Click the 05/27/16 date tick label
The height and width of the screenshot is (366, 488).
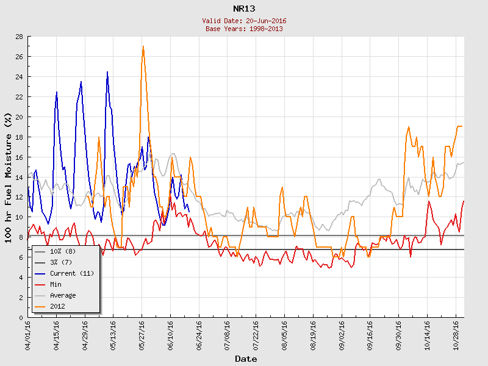[x=142, y=333]
